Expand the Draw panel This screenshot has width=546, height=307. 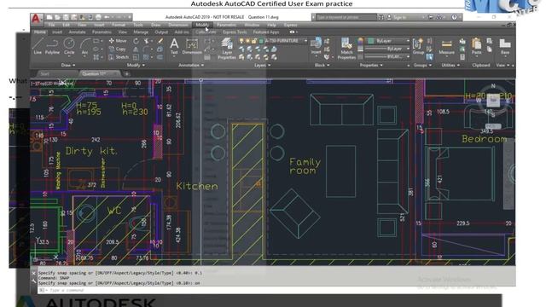click(x=68, y=65)
